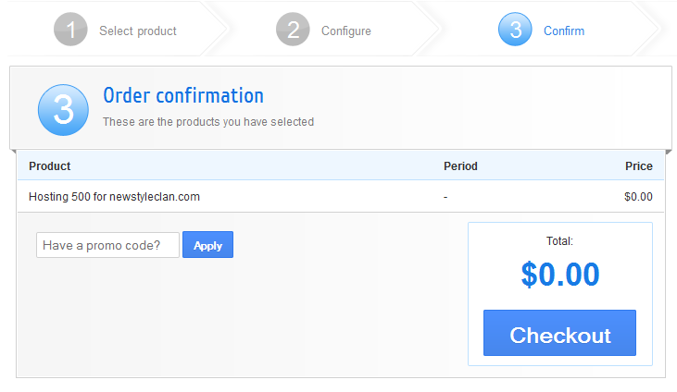Click the step 2 circle icon

click(x=293, y=30)
